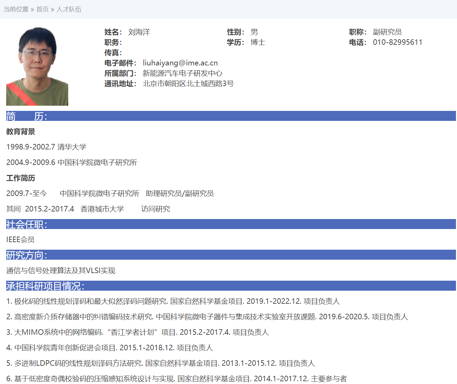Click project 4 中国科学院青年创新促进会项目
Viewport: 457px width, 384px height.
pyautogui.click(x=110, y=348)
